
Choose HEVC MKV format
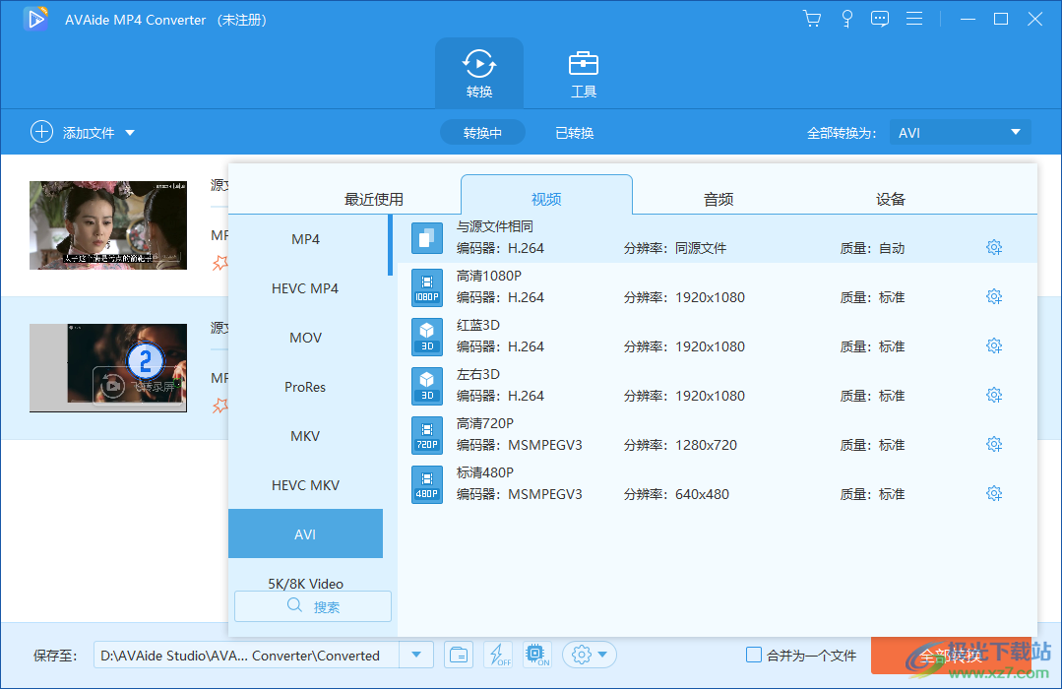click(305, 485)
